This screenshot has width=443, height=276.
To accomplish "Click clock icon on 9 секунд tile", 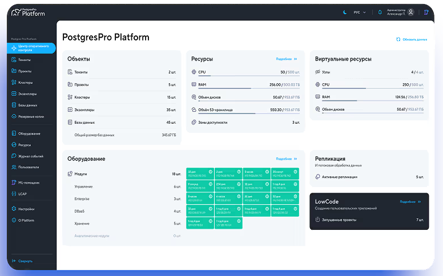I will 211,184.
